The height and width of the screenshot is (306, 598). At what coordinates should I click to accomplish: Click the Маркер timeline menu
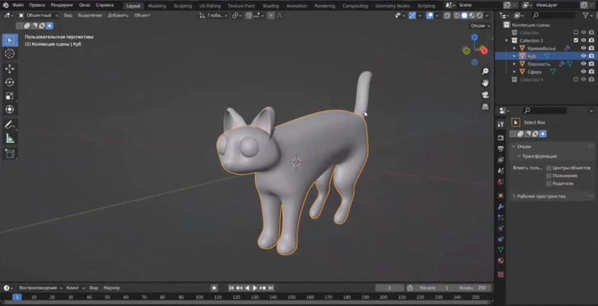(x=111, y=288)
